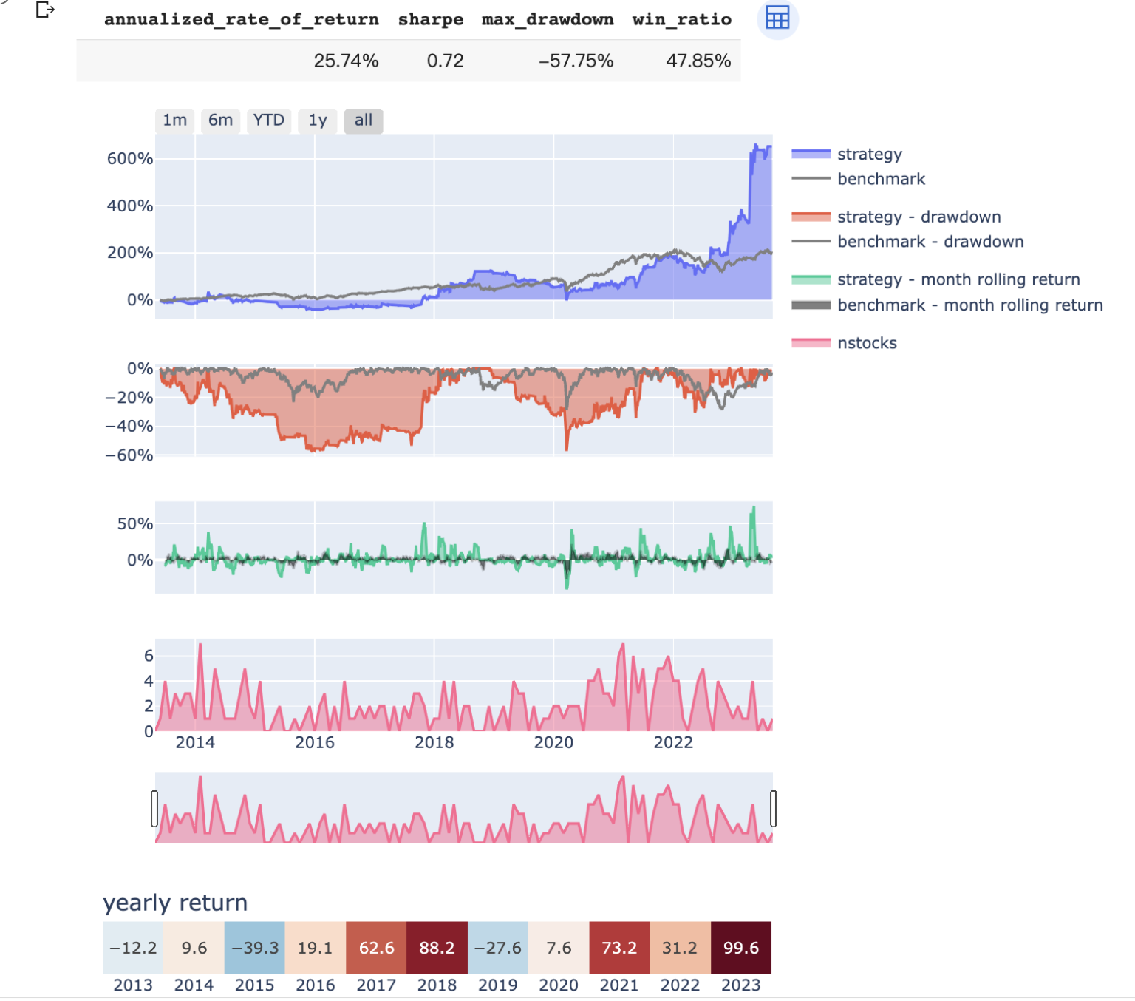Toggle strategy - drawdown legend item

(918, 217)
